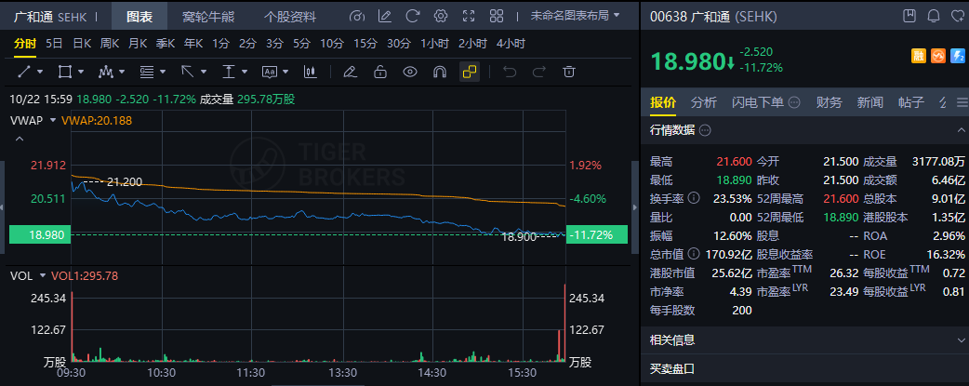
Task: Click the pencil edit icon in top bar
Action: [x=384, y=16]
